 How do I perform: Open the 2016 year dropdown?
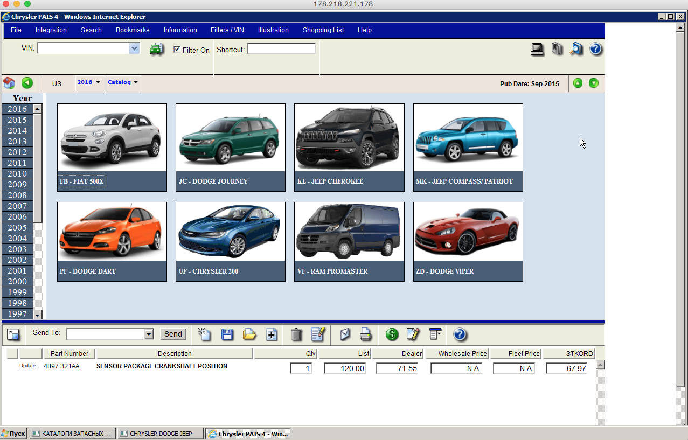(x=89, y=83)
